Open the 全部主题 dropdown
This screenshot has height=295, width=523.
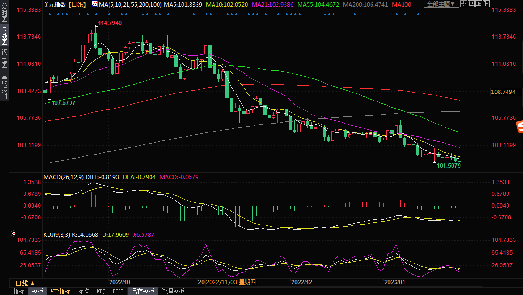441,4
